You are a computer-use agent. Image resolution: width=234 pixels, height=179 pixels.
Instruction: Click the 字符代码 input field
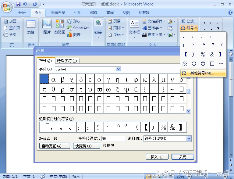click(x=113, y=138)
